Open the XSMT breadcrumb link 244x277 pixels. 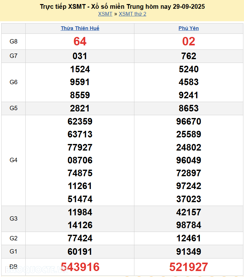coord(105,14)
